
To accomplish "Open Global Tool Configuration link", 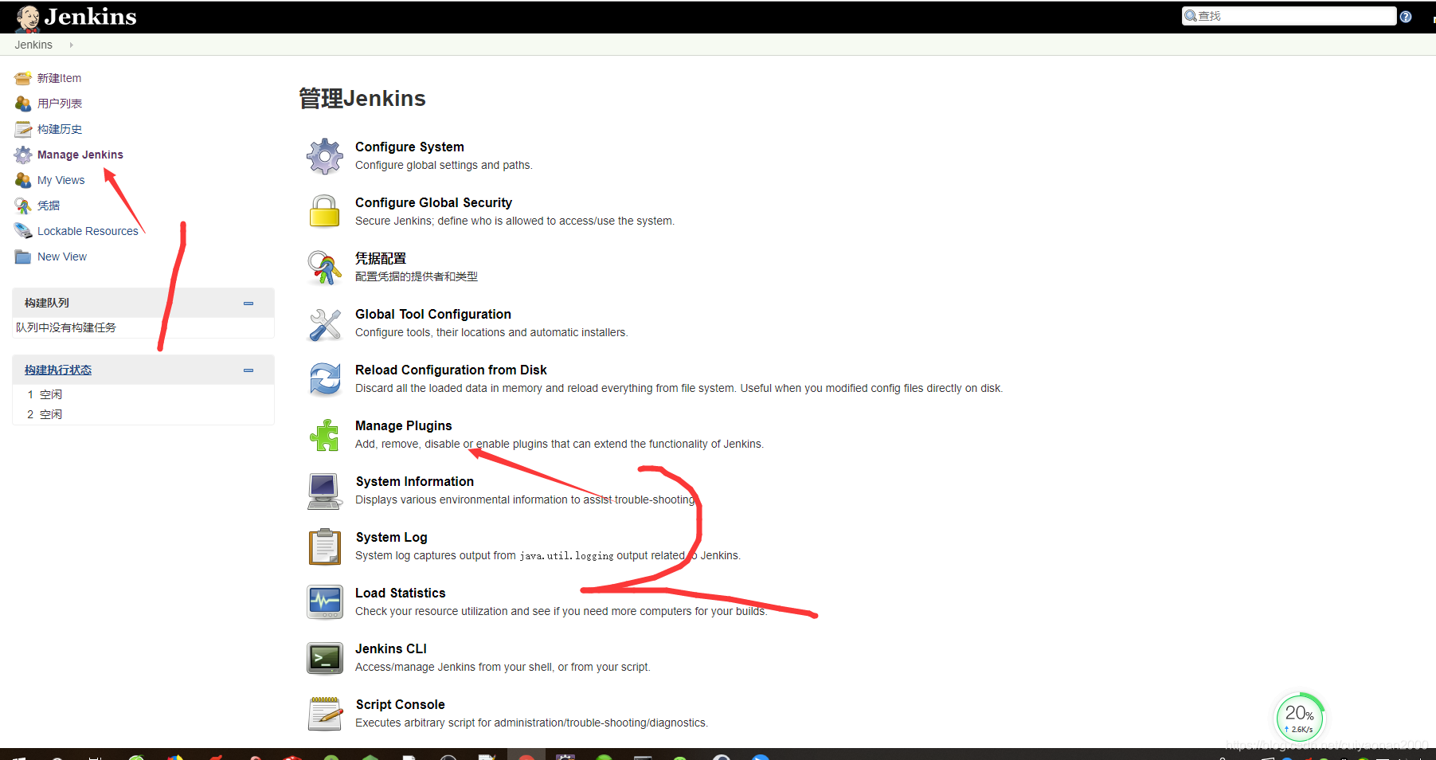I will point(433,314).
